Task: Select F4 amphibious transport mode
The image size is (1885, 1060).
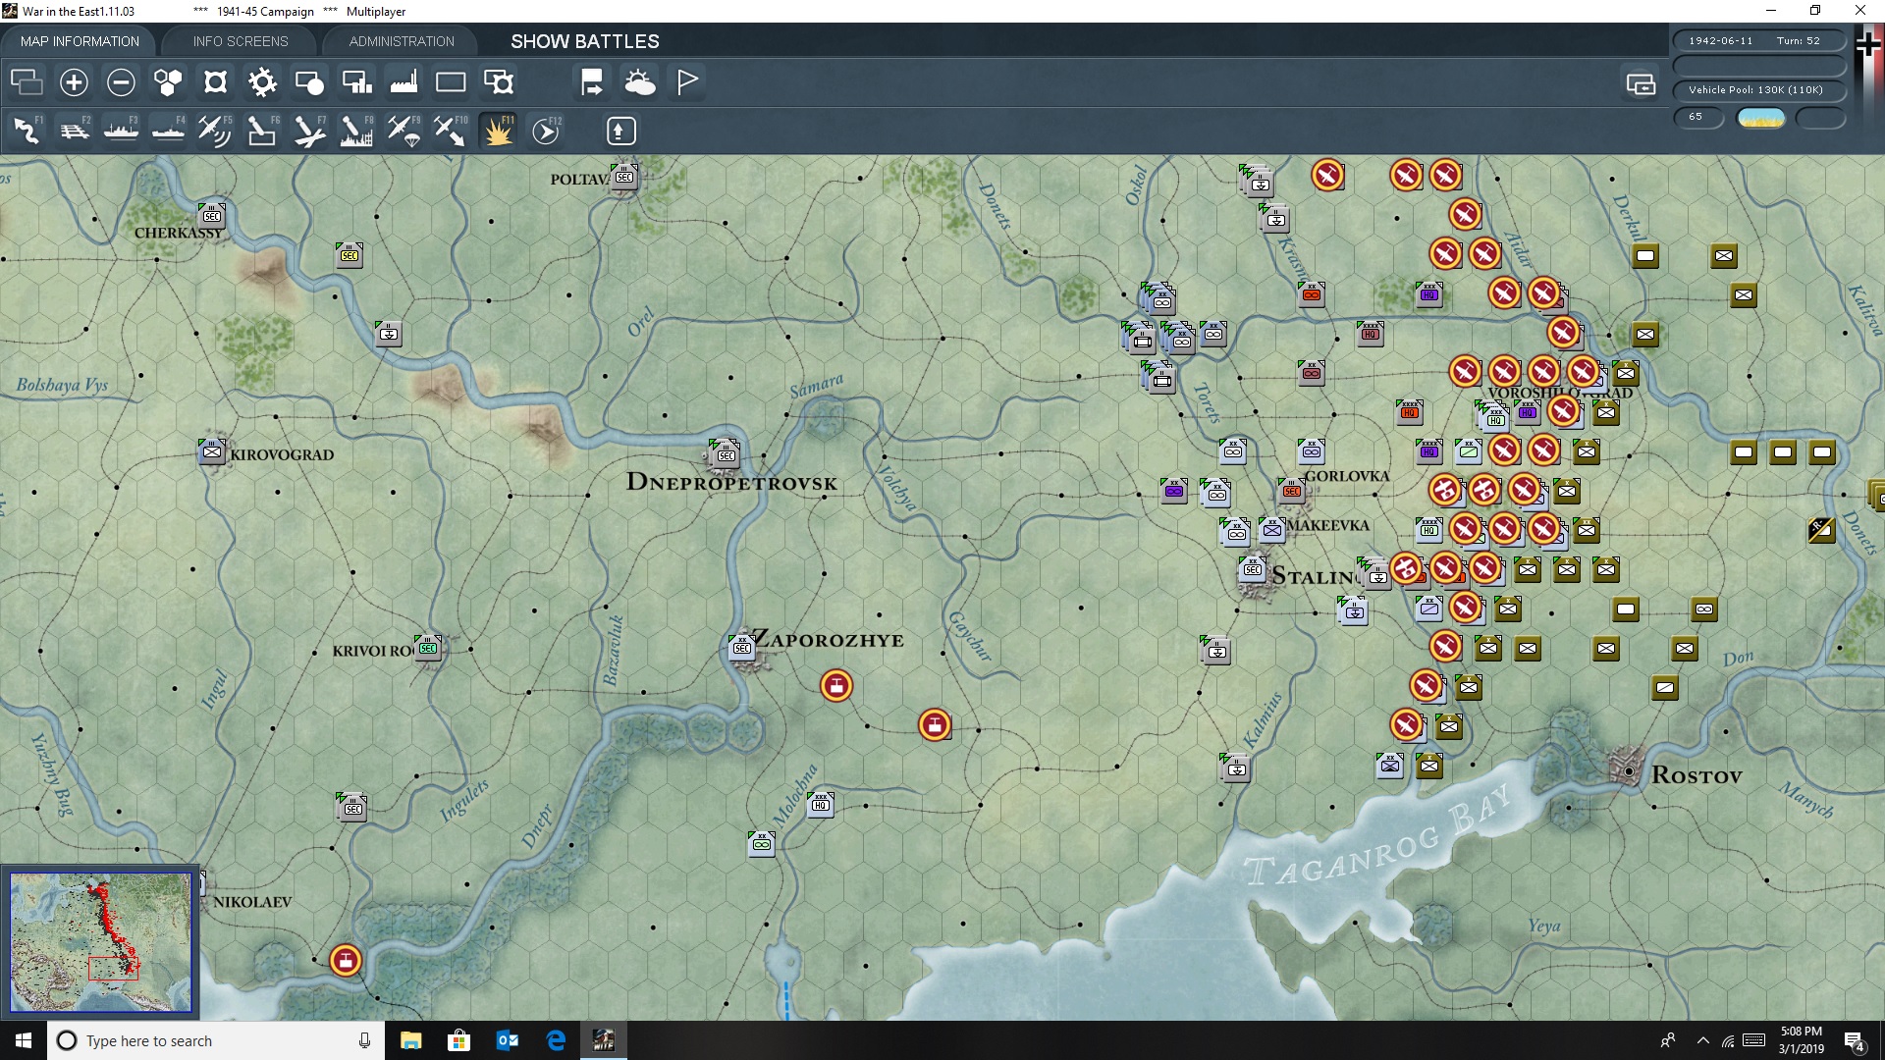Action: coord(169,131)
